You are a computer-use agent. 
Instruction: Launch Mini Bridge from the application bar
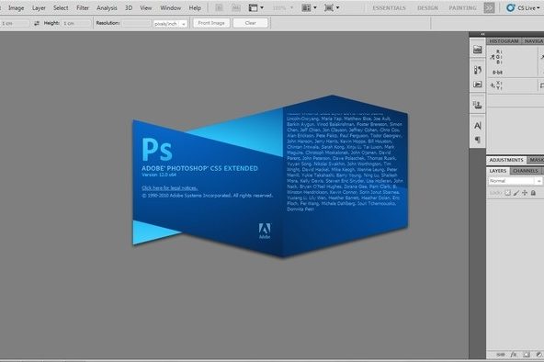coord(236,7)
